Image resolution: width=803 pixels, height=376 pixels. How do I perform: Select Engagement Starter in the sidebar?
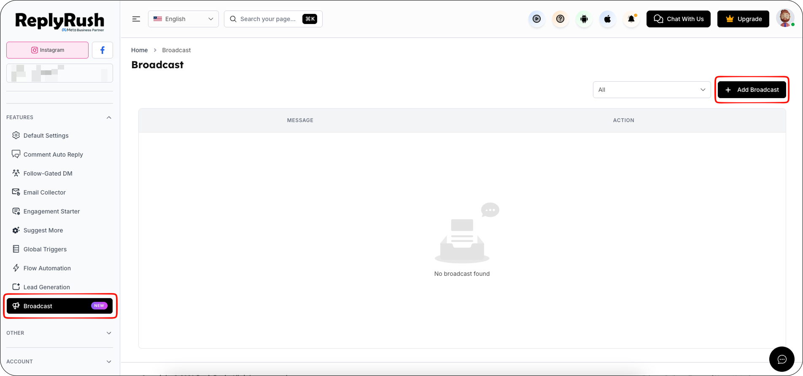pos(59,211)
